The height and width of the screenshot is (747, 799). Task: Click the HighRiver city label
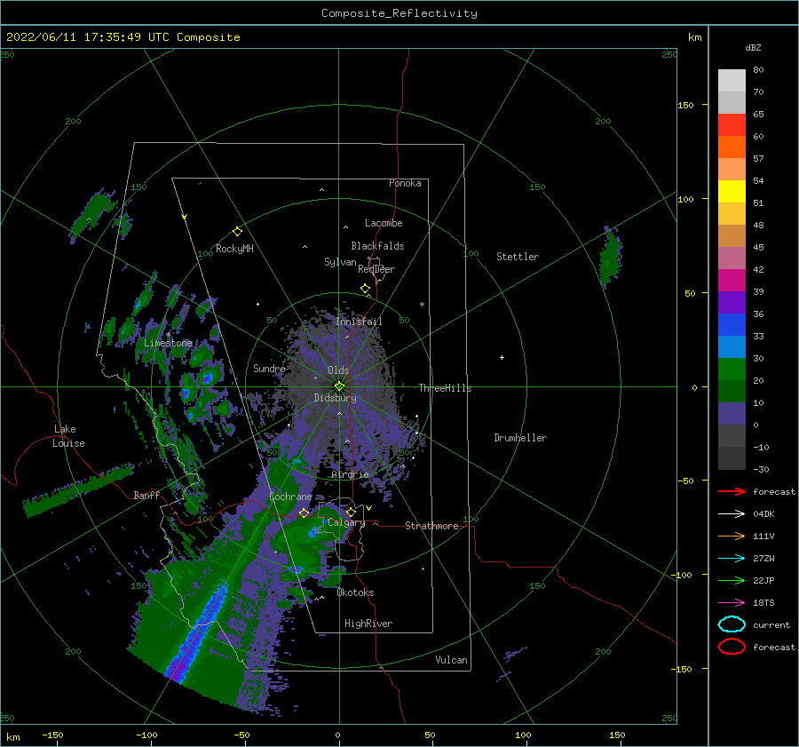pyautogui.click(x=368, y=624)
